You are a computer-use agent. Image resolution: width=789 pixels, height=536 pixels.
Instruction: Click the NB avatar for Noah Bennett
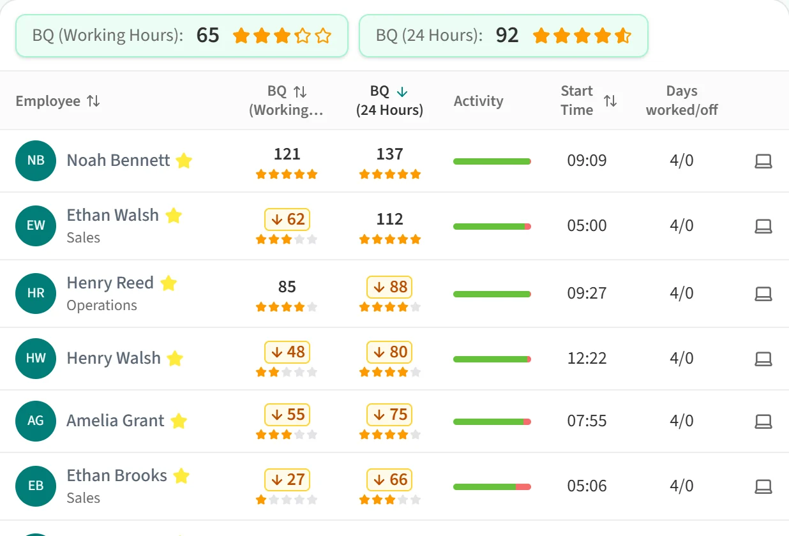click(36, 161)
